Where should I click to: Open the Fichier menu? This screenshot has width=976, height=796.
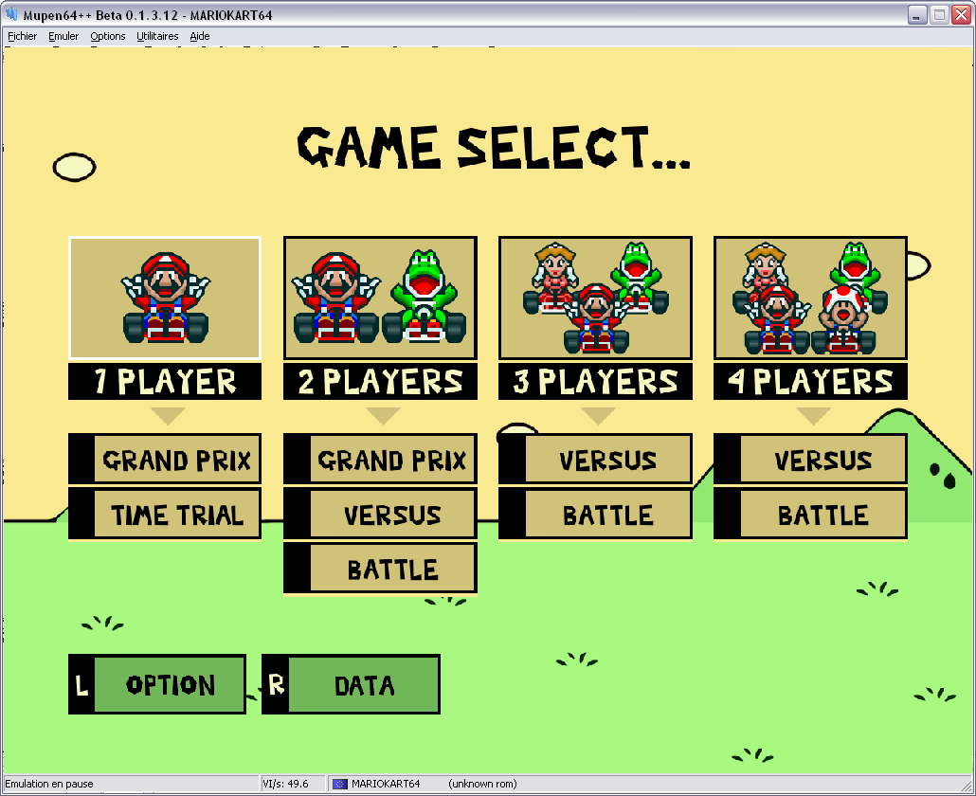coord(22,36)
